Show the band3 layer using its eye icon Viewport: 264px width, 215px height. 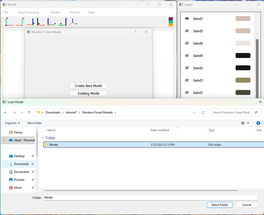coord(187,80)
